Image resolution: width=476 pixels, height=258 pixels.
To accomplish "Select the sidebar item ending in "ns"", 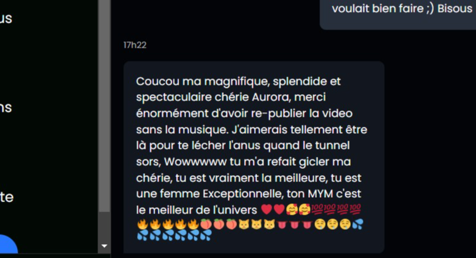I will (x=6, y=107).
